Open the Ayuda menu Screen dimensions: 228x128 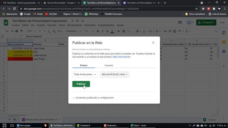click(120, 25)
